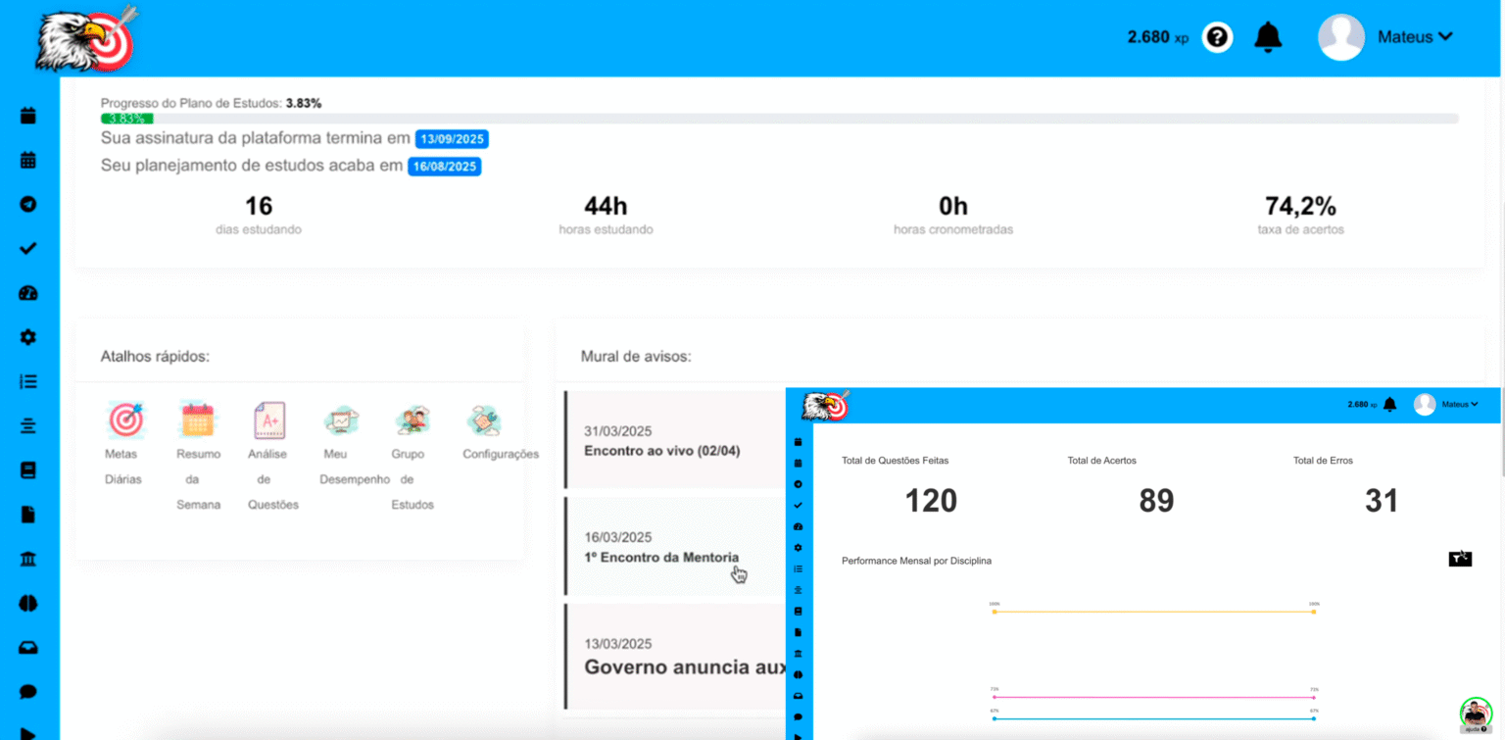The width and height of the screenshot is (1505, 740).
Task: Open the Grupo de Estudos shortcut
Action: (413, 420)
